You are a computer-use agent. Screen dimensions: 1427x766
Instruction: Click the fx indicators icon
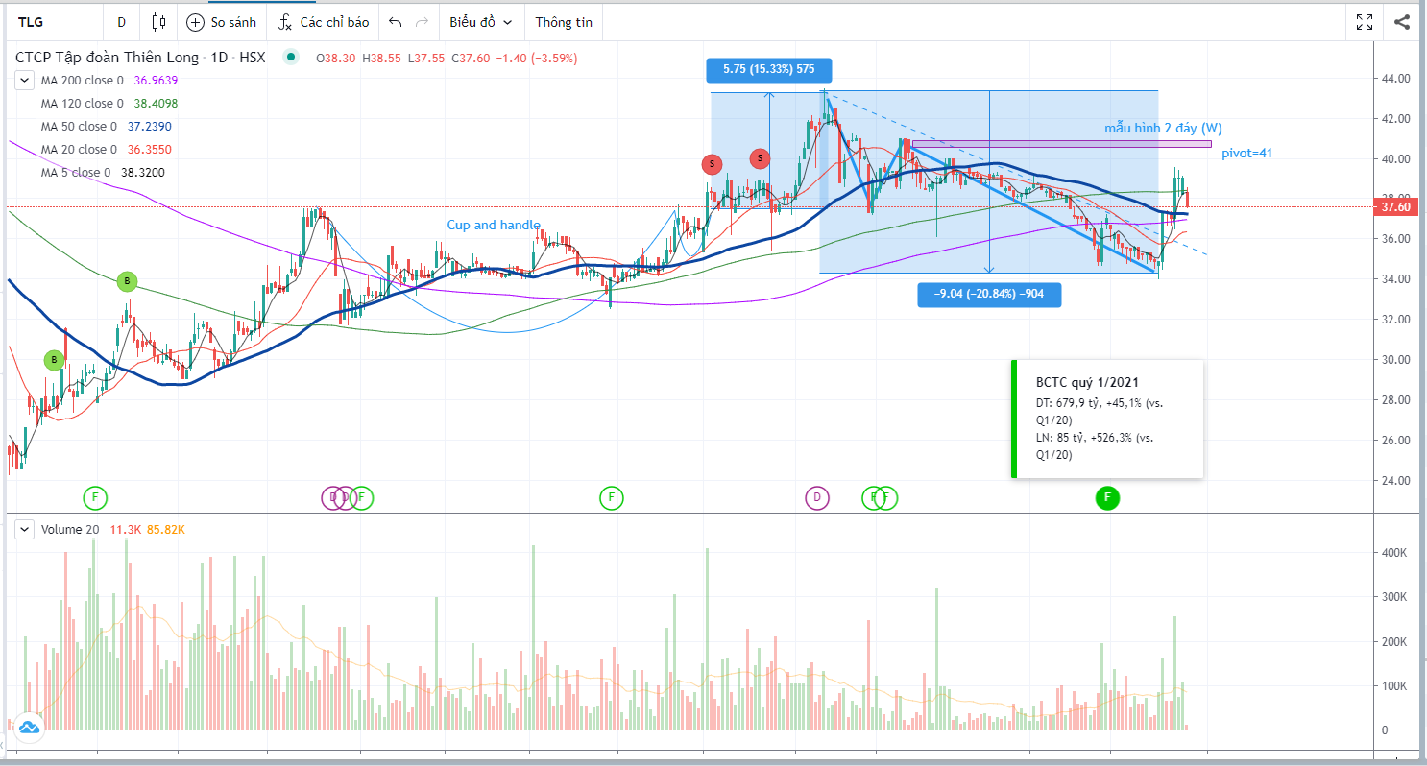point(285,22)
